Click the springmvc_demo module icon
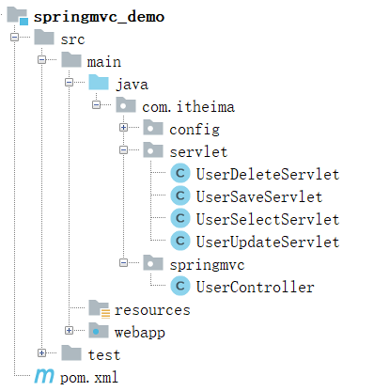This screenshot has width=390, height=391. click(x=18, y=16)
